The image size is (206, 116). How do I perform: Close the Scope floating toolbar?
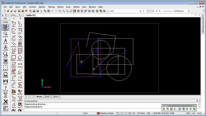195,106
